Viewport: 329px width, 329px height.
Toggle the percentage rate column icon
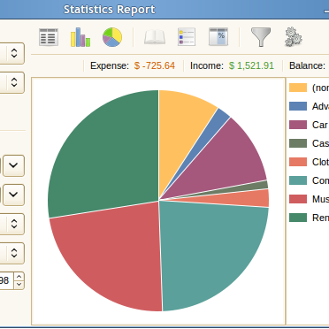(x=218, y=37)
